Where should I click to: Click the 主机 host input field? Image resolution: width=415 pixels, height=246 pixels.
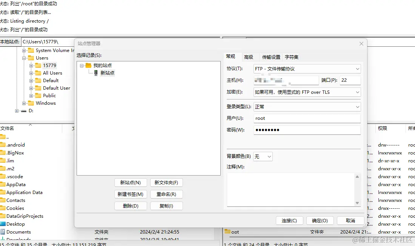[286, 80]
